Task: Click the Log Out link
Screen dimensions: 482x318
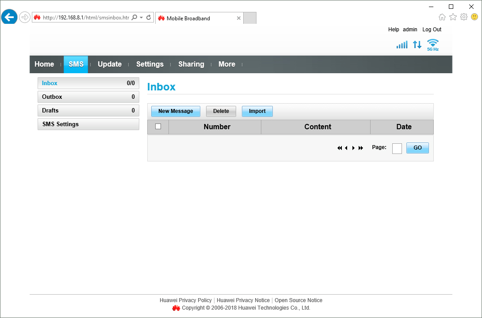Action: coord(432,30)
